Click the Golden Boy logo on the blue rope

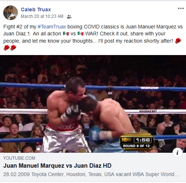click(x=150, y=88)
